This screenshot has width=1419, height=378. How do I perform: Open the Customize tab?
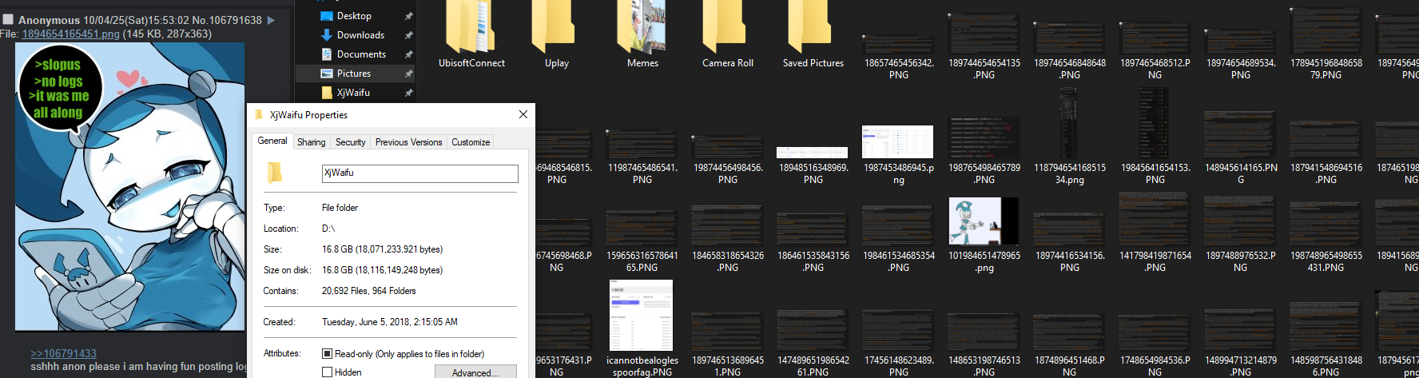point(471,142)
